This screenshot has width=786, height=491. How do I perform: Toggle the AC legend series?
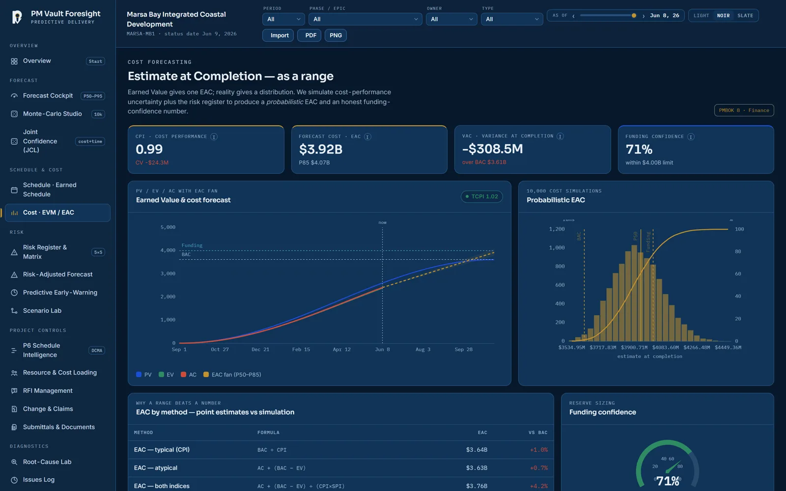tap(189, 375)
